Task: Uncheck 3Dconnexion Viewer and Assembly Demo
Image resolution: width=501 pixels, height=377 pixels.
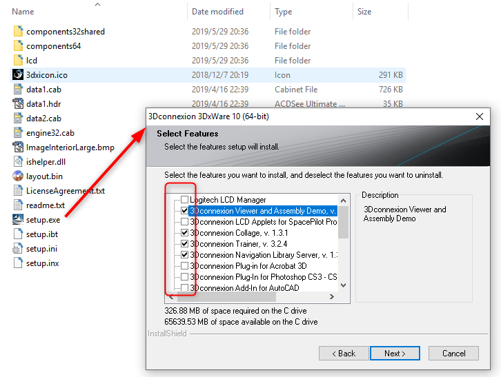Action: point(184,211)
